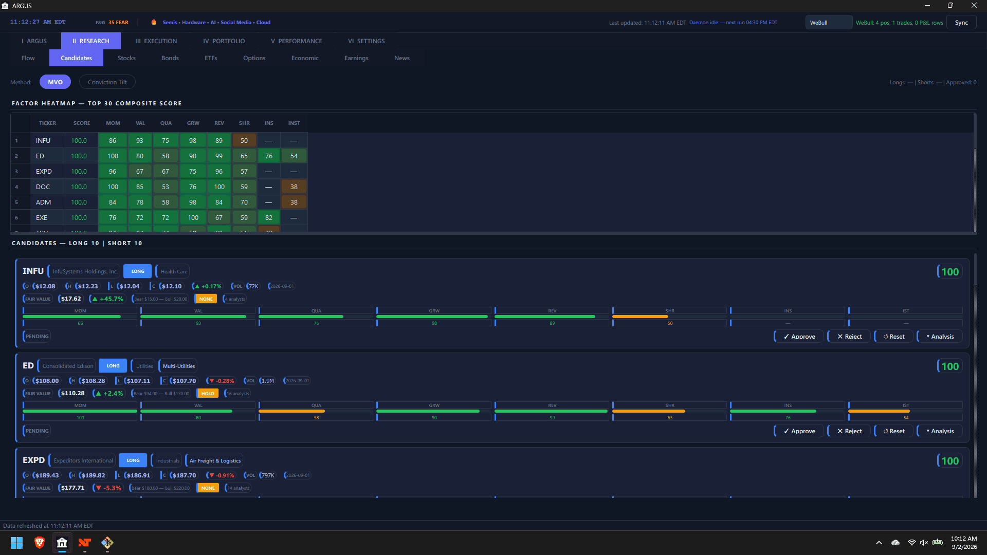Open the Wi-Fi network tray icon
Image resolution: width=987 pixels, height=555 pixels.
click(x=911, y=543)
